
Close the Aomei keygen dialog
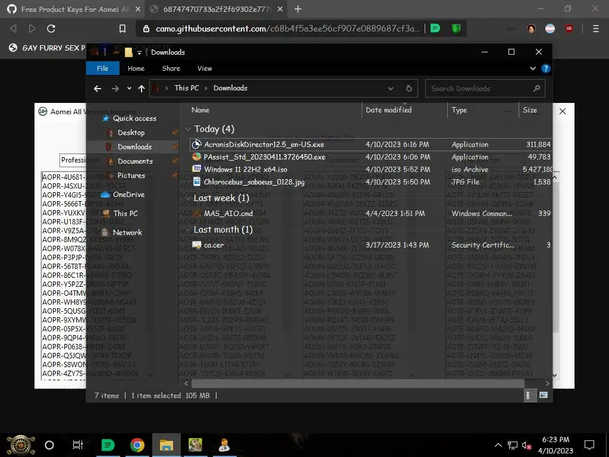tap(563, 111)
